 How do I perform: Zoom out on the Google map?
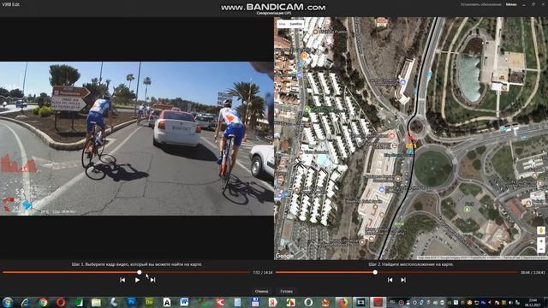[x=541, y=249]
